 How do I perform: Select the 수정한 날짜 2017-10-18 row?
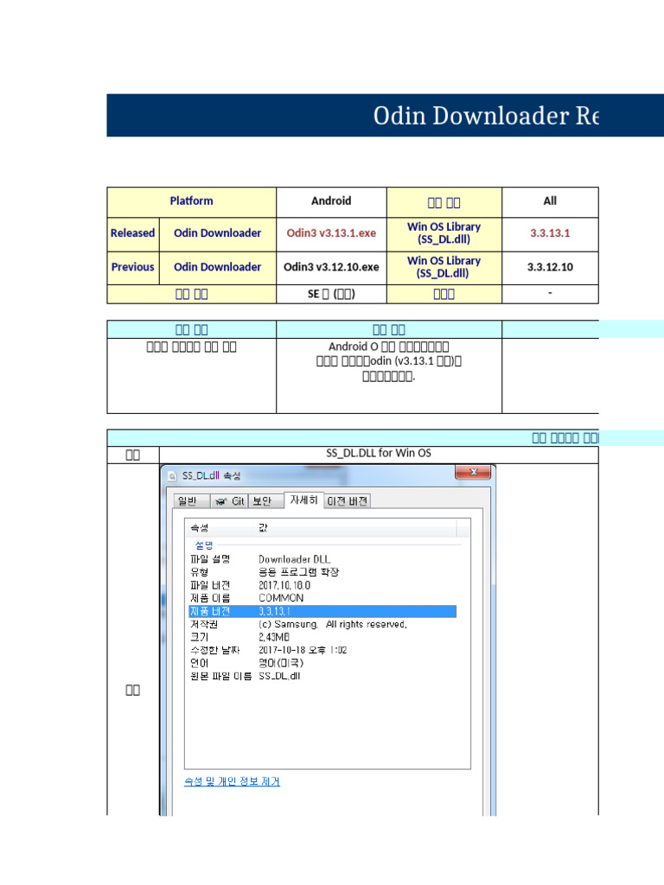point(322,650)
